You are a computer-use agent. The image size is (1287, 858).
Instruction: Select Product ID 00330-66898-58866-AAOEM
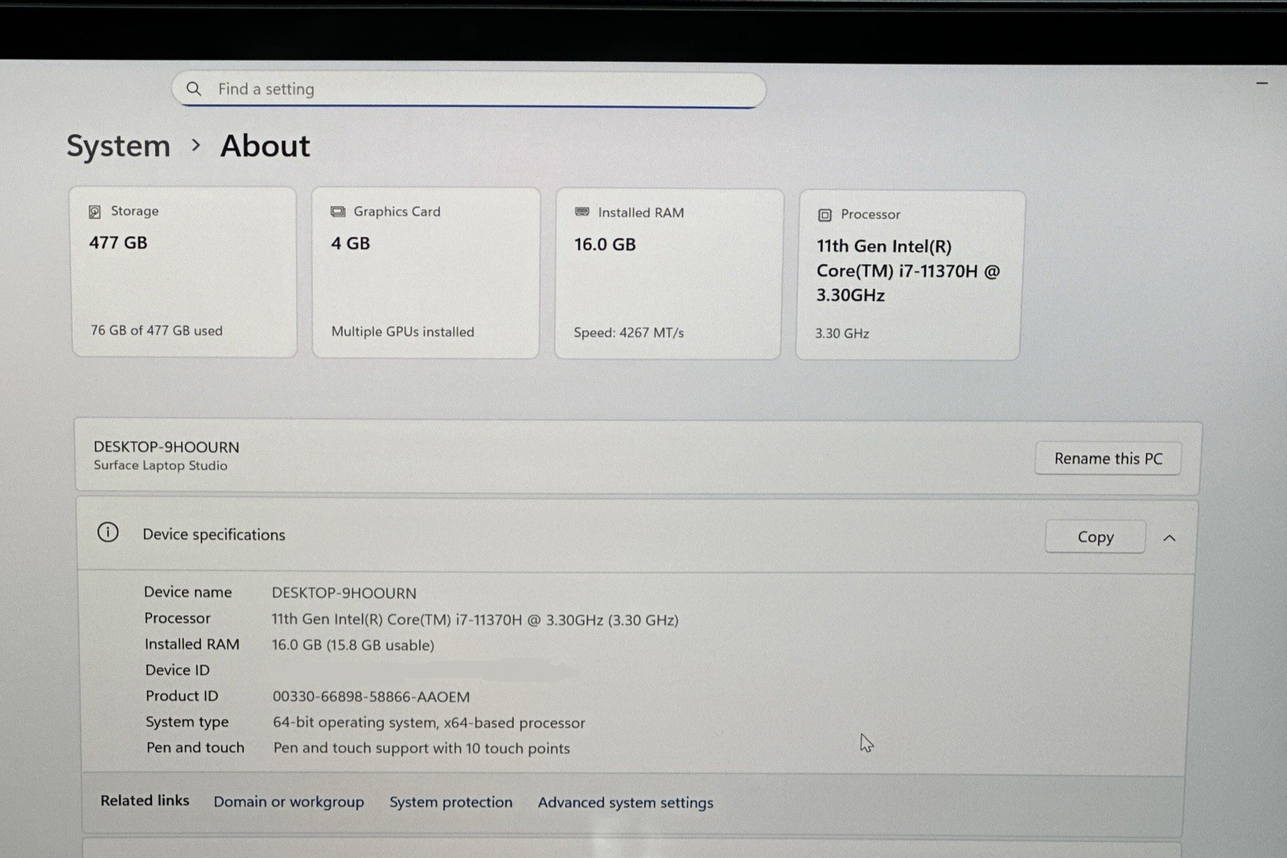click(x=371, y=697)
